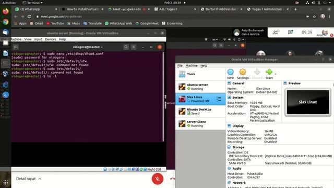Select the server Clone VM entry
Screen dimensions: 334x188
tap(200, 124)
